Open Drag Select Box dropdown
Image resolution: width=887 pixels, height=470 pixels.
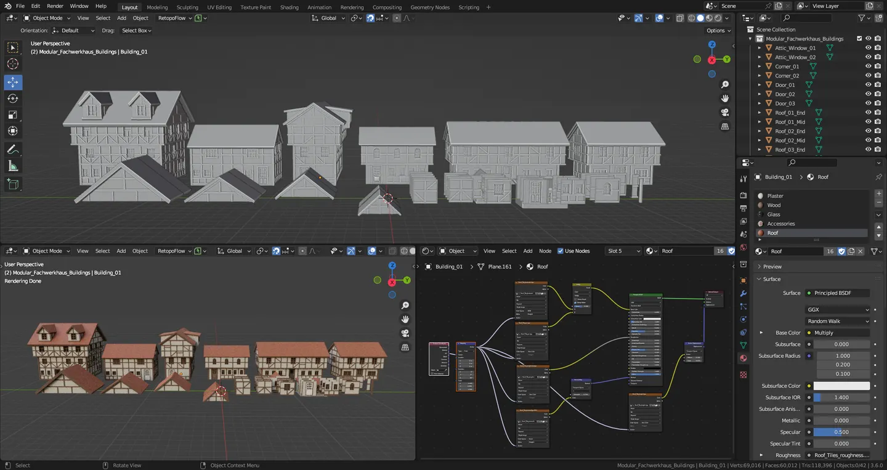pos(135,30)
